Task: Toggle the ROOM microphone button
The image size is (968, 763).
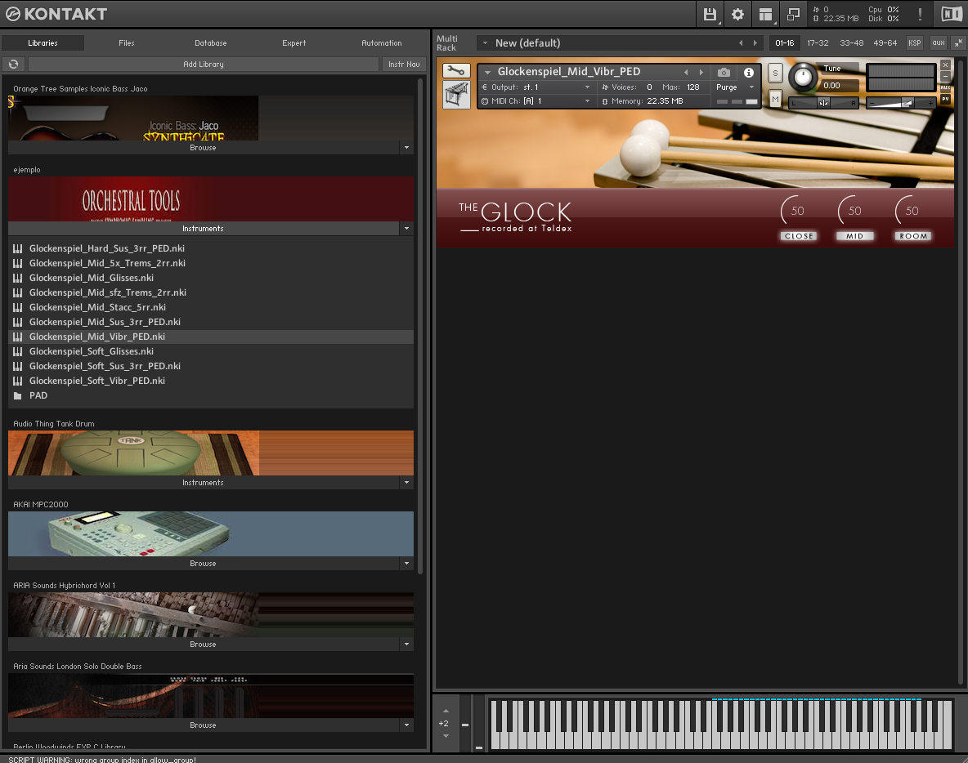Action: pos(913,236)
